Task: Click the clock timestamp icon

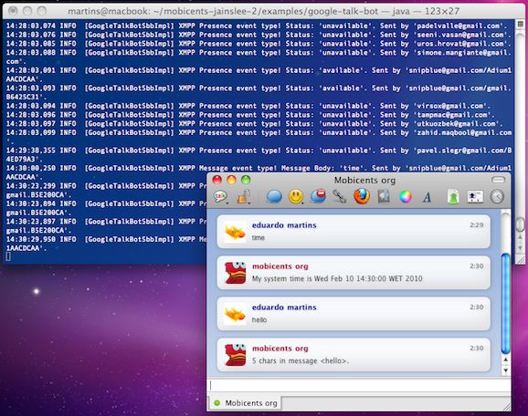Action: (497, 197)
